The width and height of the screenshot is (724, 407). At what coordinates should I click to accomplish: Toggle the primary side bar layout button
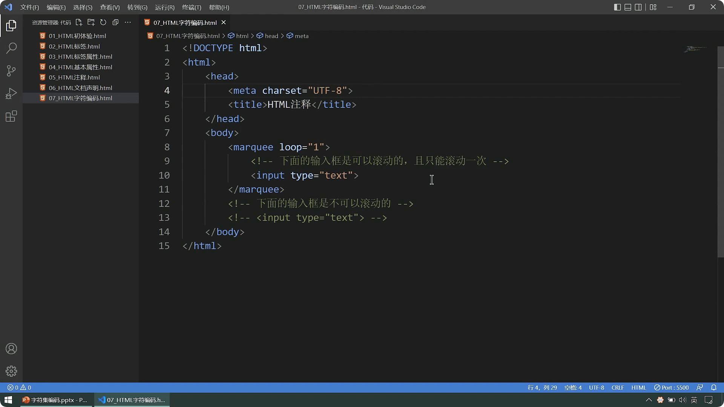click(617, 7)
